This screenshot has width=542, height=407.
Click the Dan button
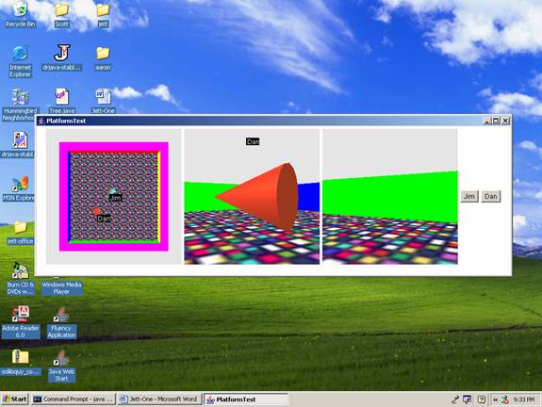[490, 196]
